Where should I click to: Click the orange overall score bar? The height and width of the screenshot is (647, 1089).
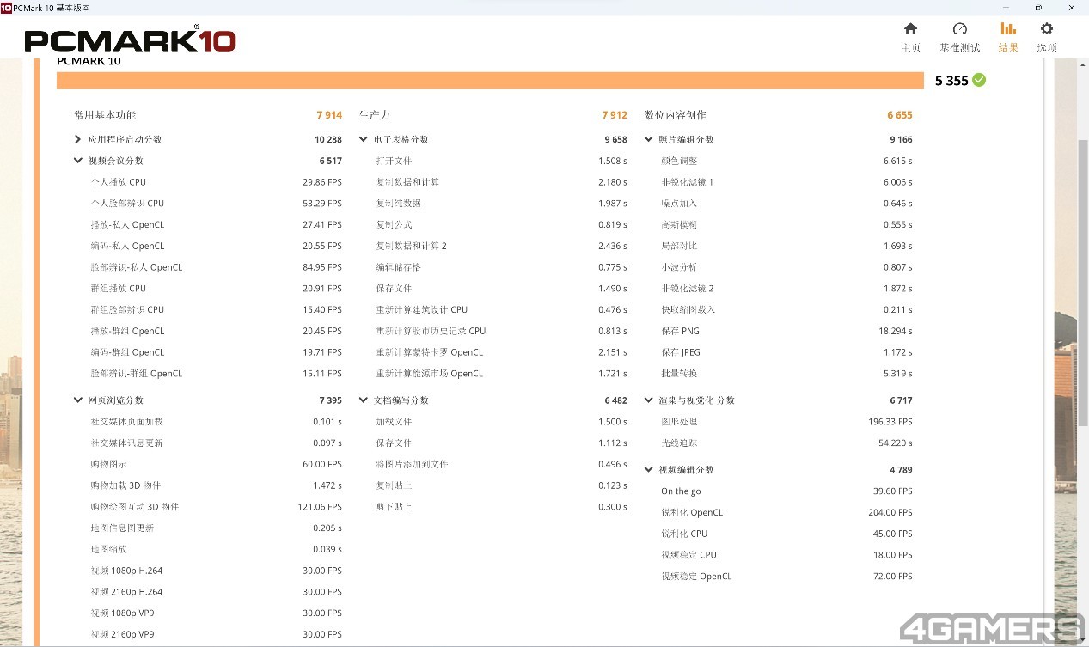coord(490,80)
